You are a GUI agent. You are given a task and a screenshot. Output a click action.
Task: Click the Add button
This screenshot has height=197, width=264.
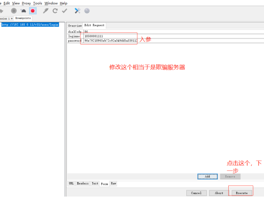207,177
